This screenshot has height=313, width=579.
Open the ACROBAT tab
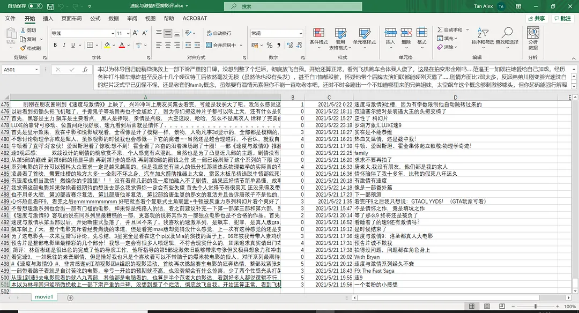tap(195, 18)
